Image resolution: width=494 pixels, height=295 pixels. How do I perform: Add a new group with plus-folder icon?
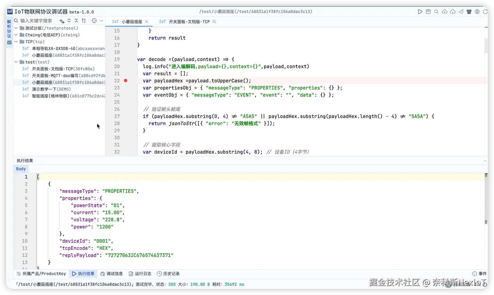(x=62, y=21)
